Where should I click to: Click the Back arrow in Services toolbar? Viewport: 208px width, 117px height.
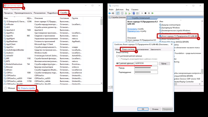point(109,13)
